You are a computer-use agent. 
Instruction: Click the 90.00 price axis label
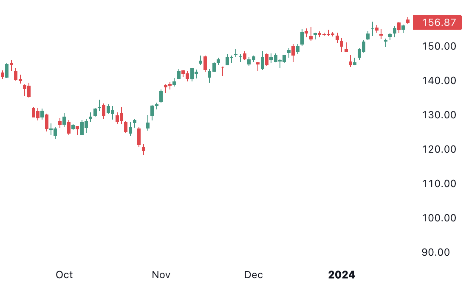pos(435,252)
